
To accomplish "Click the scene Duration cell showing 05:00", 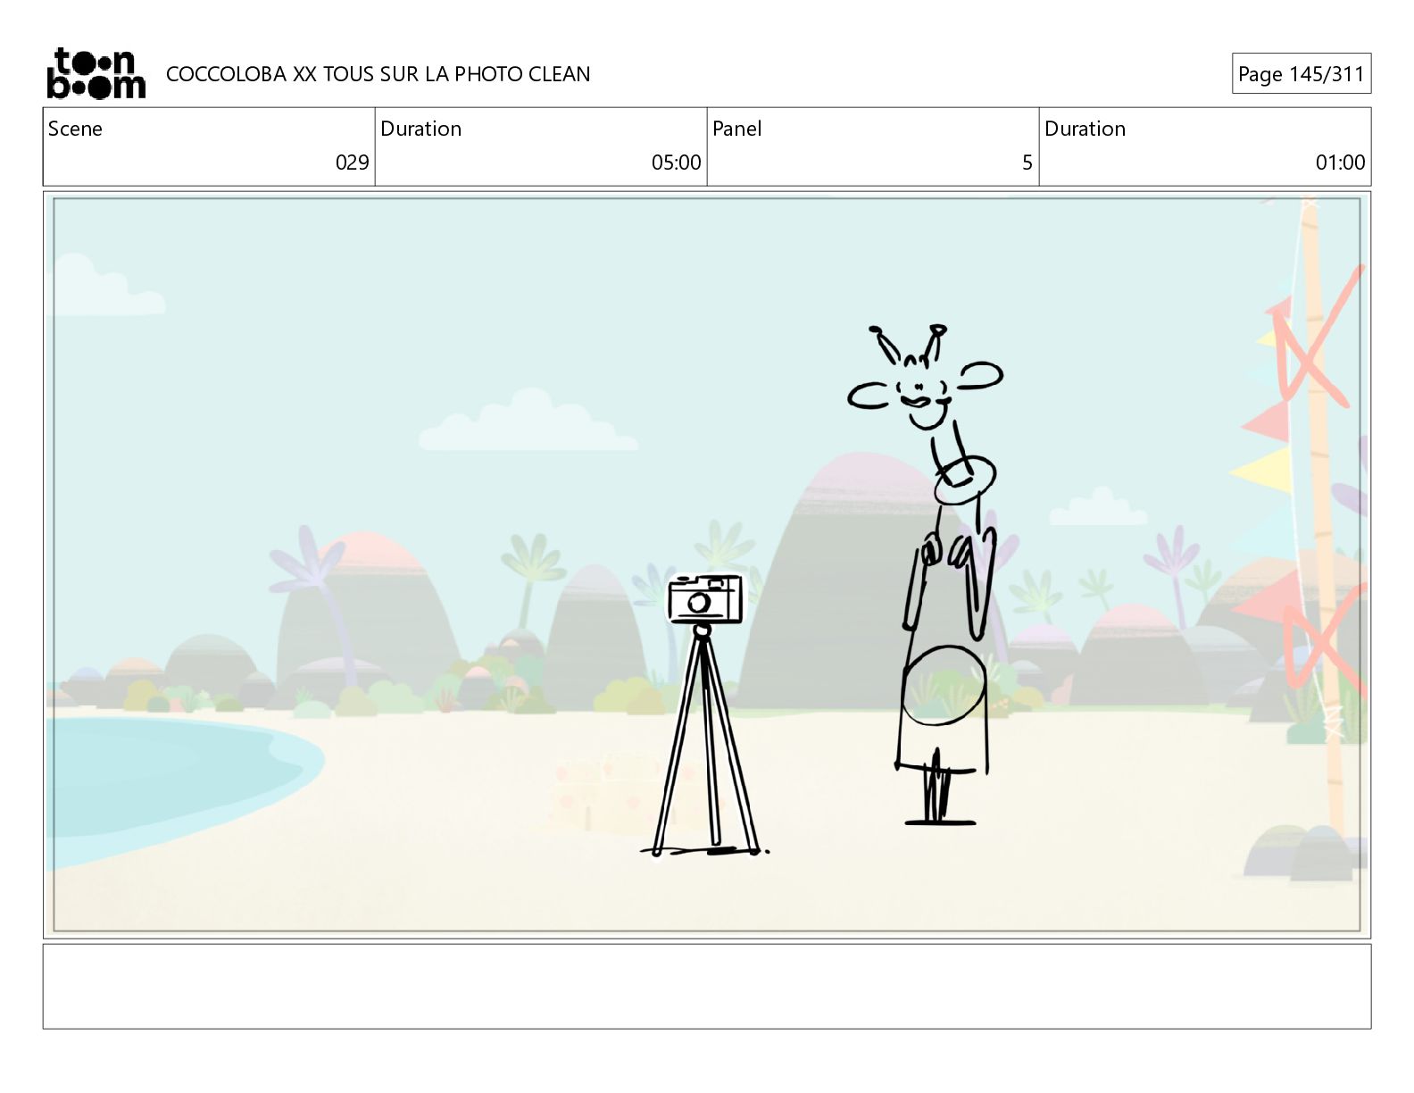I will pos(541,146).
